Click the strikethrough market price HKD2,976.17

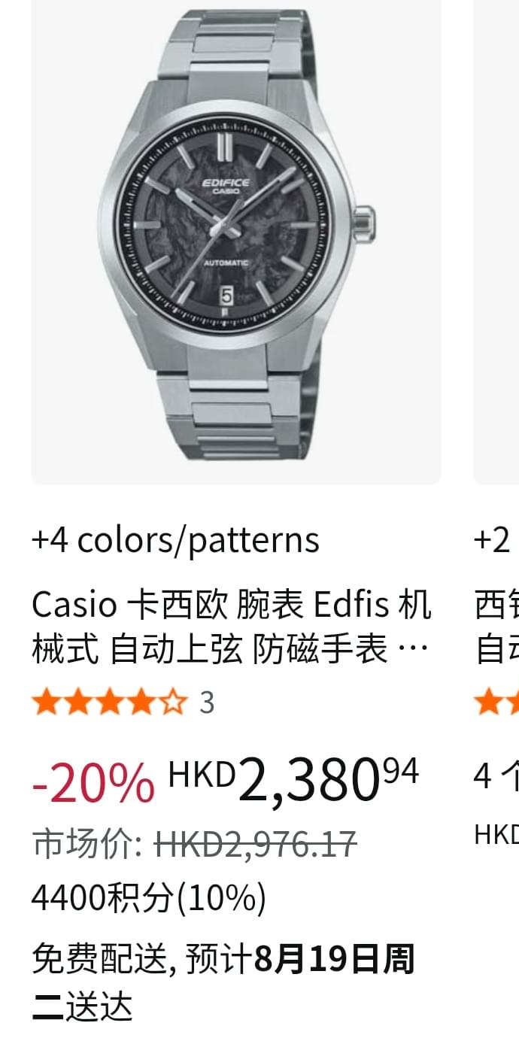point(256,845)
